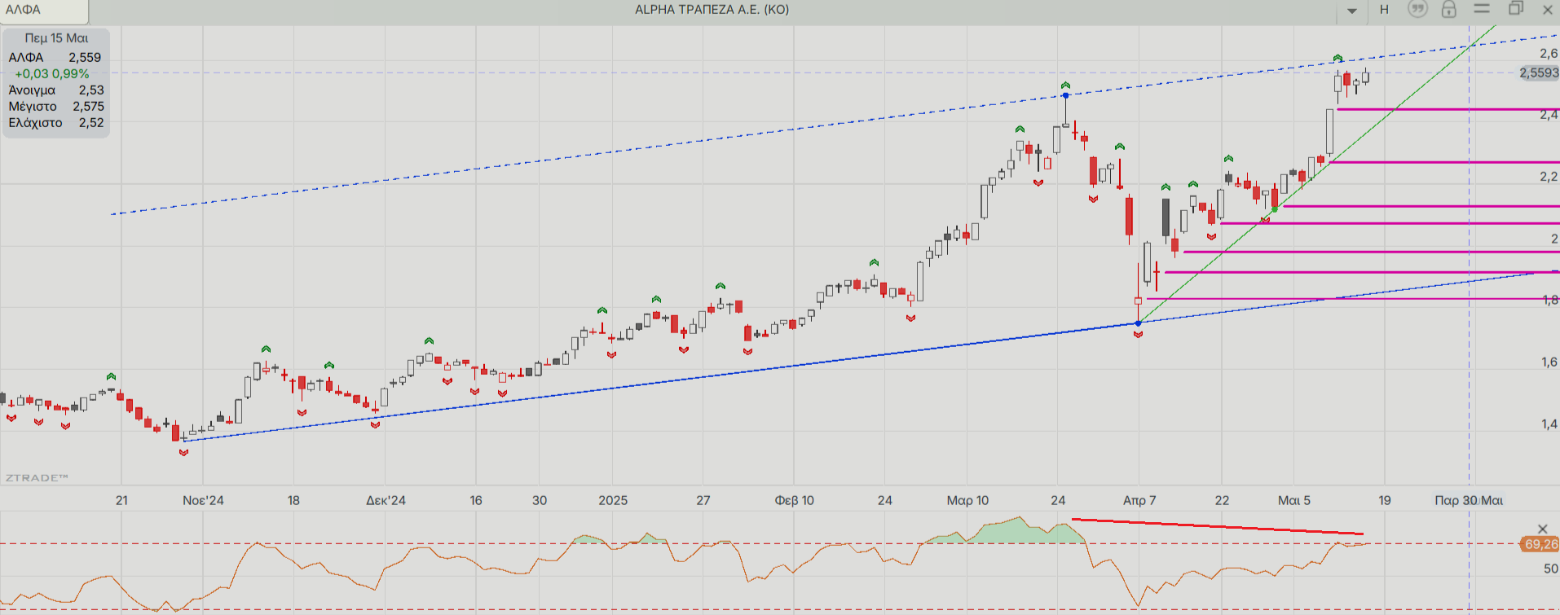Image resolution: width=1560 pixels, height=615 pixels.
Task: Click the Δεκ'24 date axis label
Action: (386, 500)
